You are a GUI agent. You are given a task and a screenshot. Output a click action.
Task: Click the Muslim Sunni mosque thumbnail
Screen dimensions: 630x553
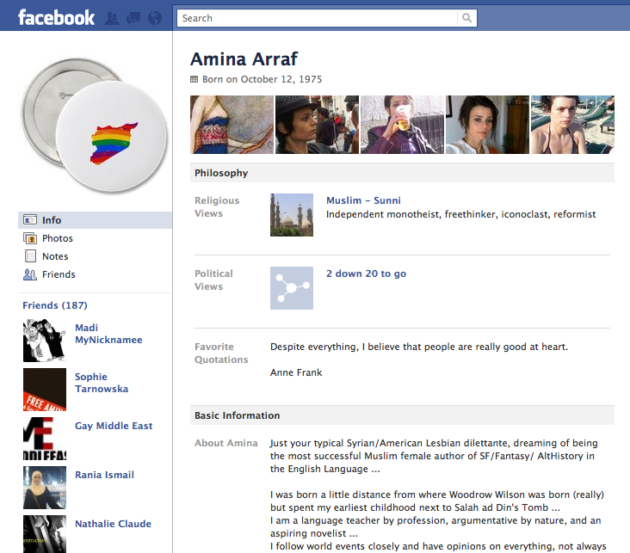point(292,215)
